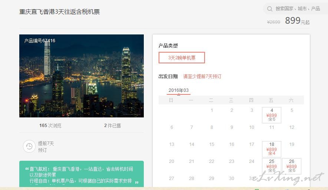Click calendar day 6
Screen dimensions: 328x190
[x=172, y=127]
